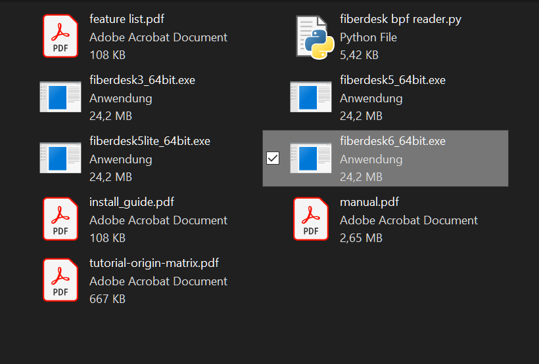The width and height of the screenshot is (539, 364).
Task: Select the file name feature list.pdf
Action: 127,19
